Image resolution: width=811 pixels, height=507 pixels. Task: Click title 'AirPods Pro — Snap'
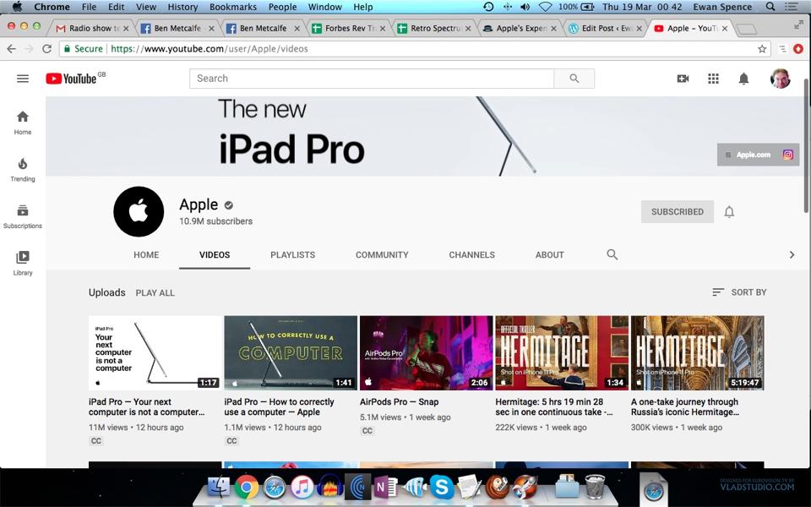pos(400,402)
